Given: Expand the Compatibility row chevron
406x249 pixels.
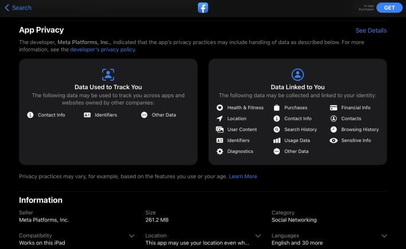Looking at the screenshot, I should point(131,236).
